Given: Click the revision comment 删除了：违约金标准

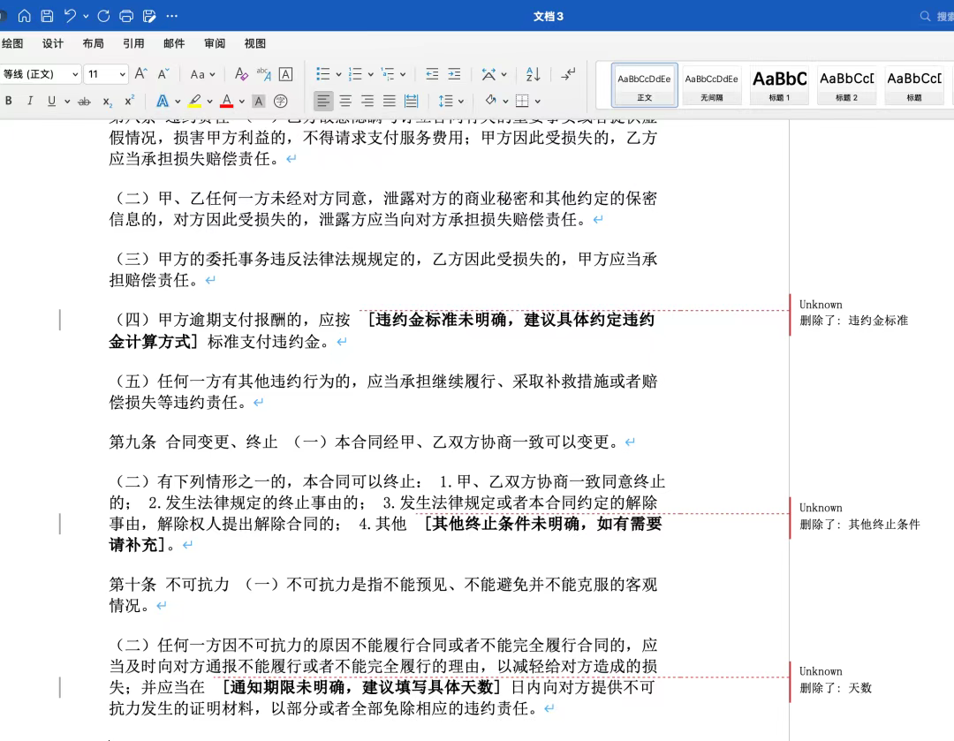Looking at the screenshot, I should (x=853, y=321).
